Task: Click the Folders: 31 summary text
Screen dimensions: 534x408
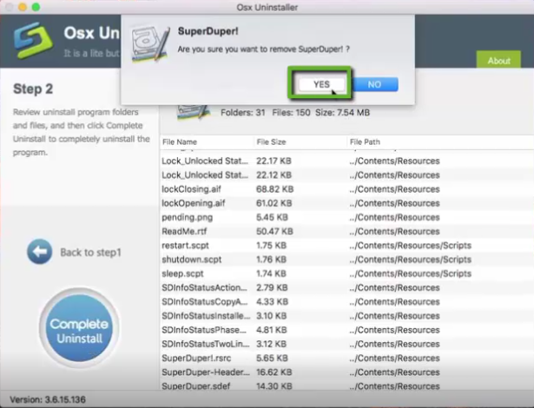Action: coord(243,113)
